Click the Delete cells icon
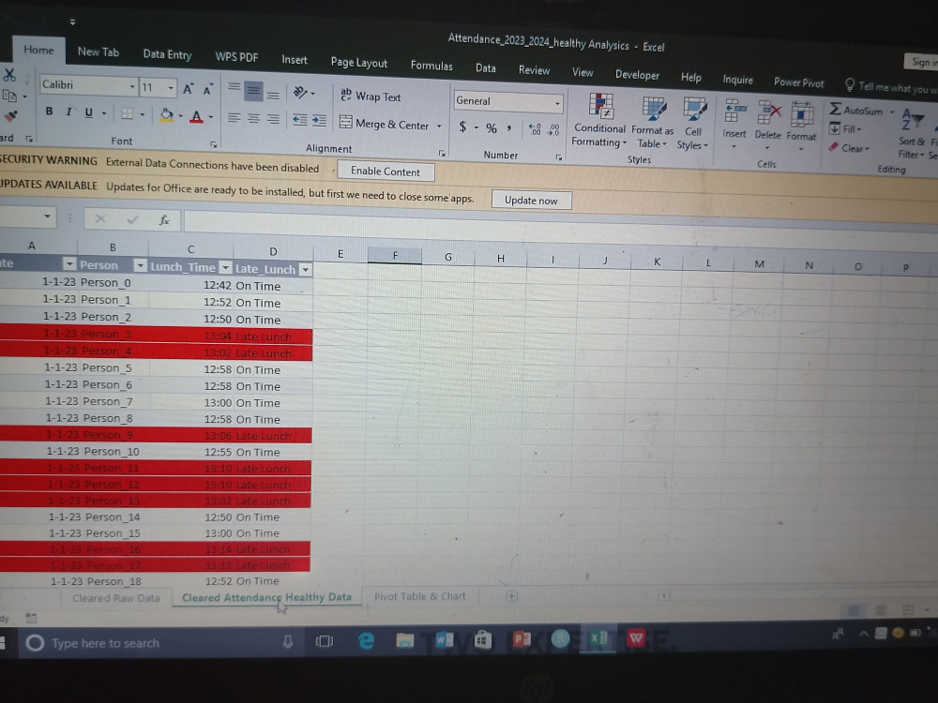 point(768,112)
